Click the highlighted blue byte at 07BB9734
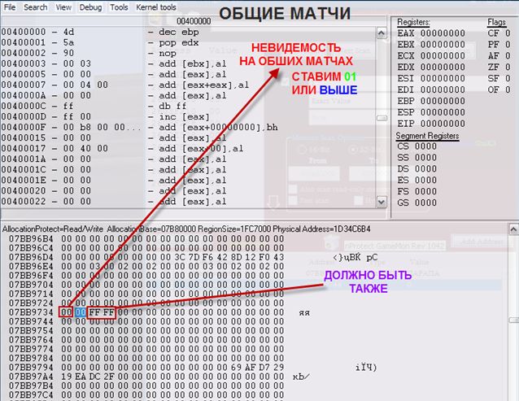The width and height of the screenshot is (519, 401). [x=80, y=312]
